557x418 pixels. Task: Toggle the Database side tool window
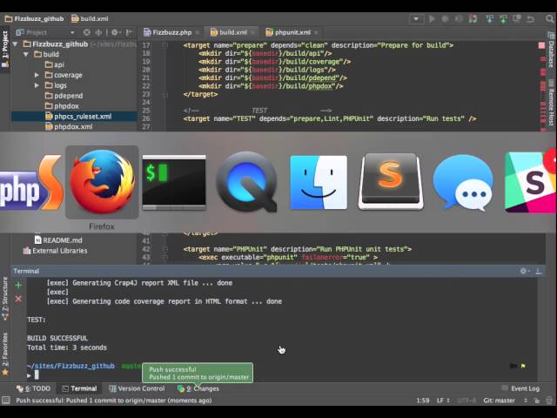pyautogui.click(x=551, y=50)
